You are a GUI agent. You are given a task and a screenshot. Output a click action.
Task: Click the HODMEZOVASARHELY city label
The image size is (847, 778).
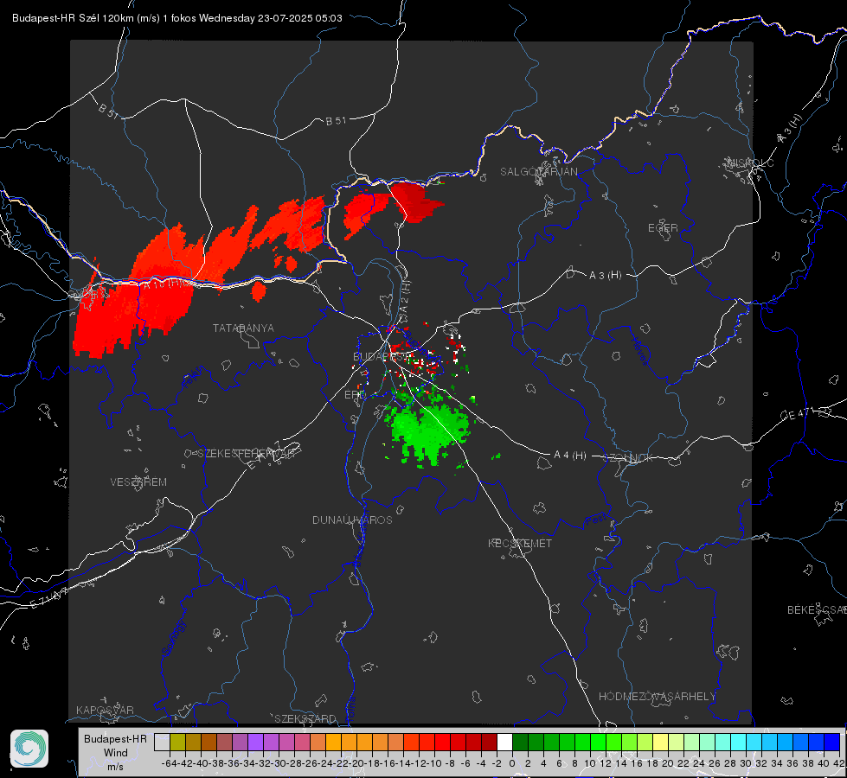pyautogui.click(x=657, y=697)
